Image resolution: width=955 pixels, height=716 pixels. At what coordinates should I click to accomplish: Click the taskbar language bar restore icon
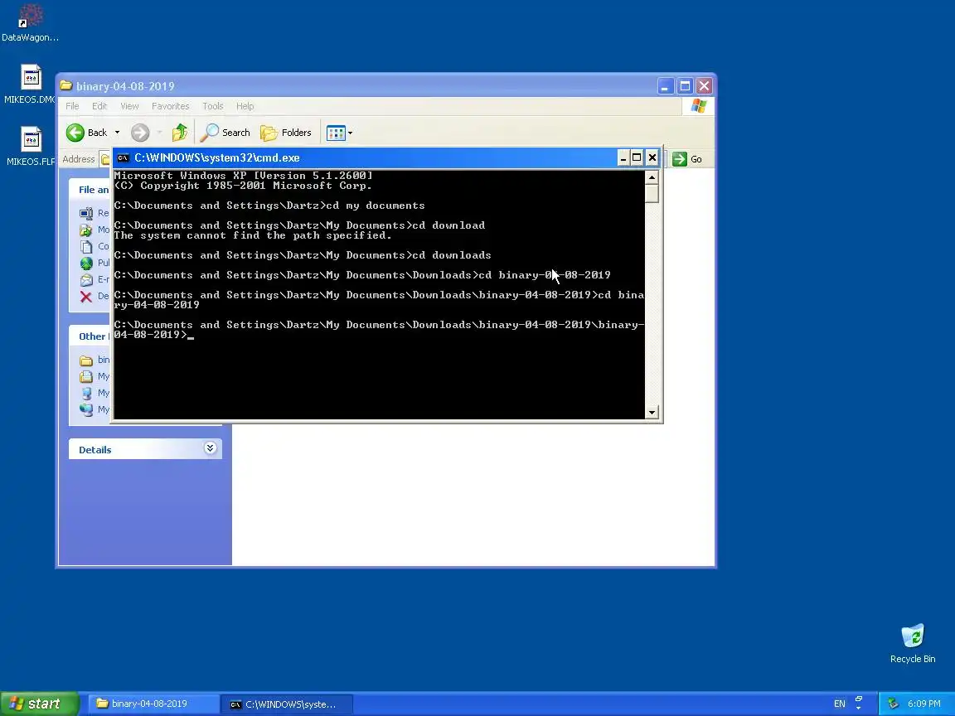point(859,699)
